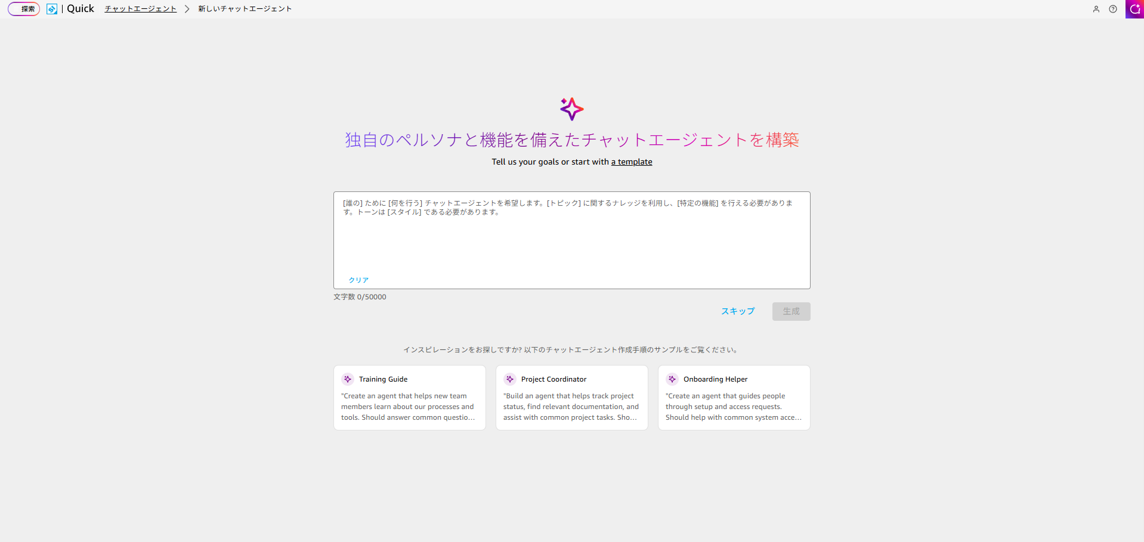The width and height of the screenshot is (1144, 542).
Task: Focus the agent description text area
Action: coord(571,239)
